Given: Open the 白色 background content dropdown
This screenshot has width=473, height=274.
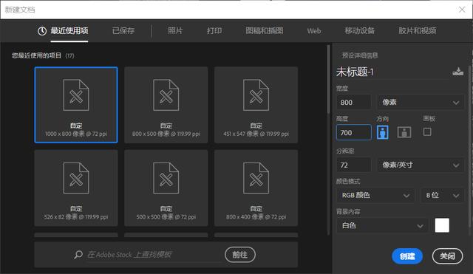Looking at the screenshot, I should point(382,225).
